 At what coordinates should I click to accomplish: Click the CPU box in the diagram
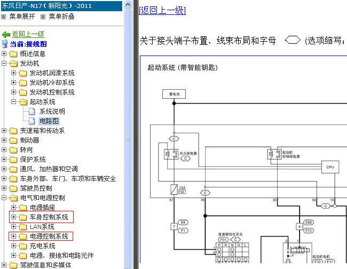[x=330, y=167]
